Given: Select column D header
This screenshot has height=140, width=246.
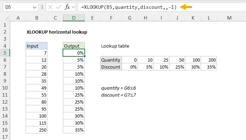Looking at the screenshot, I should point(74,18).
